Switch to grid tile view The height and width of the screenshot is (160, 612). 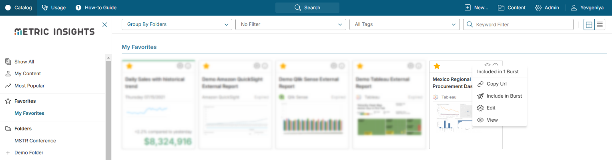tap(589, 25)
